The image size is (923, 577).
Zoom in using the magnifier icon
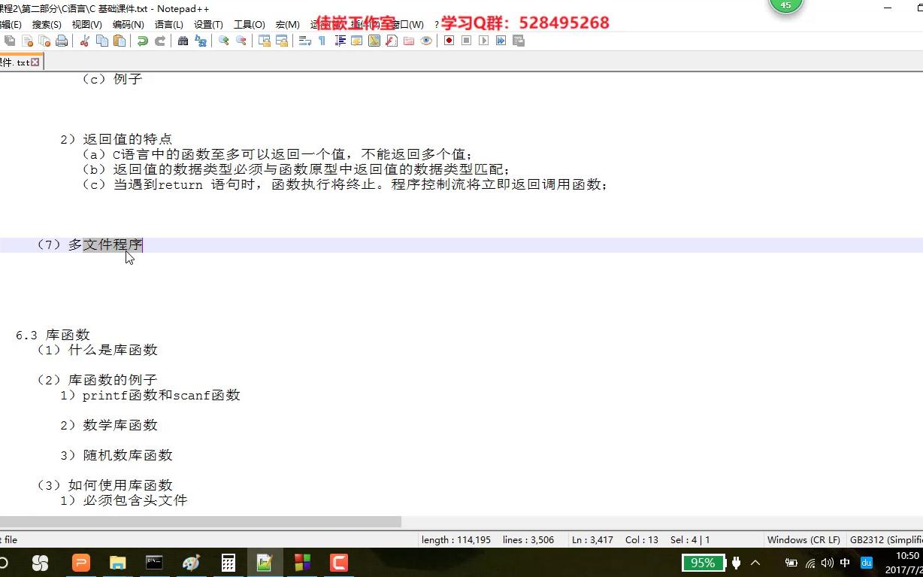click(x=223, y=41)
